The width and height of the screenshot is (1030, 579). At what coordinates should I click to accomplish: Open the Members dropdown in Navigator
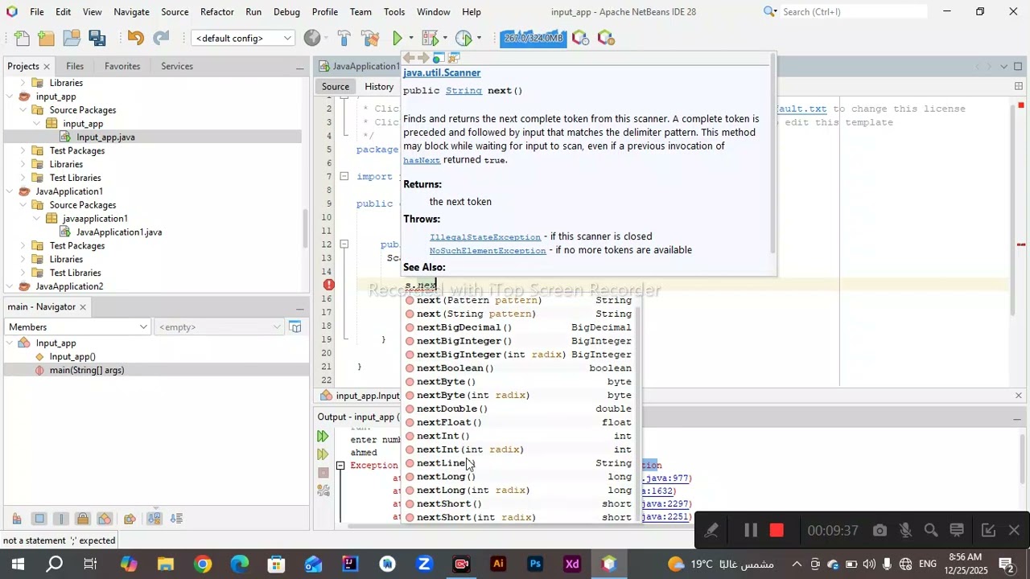(77, 326)
